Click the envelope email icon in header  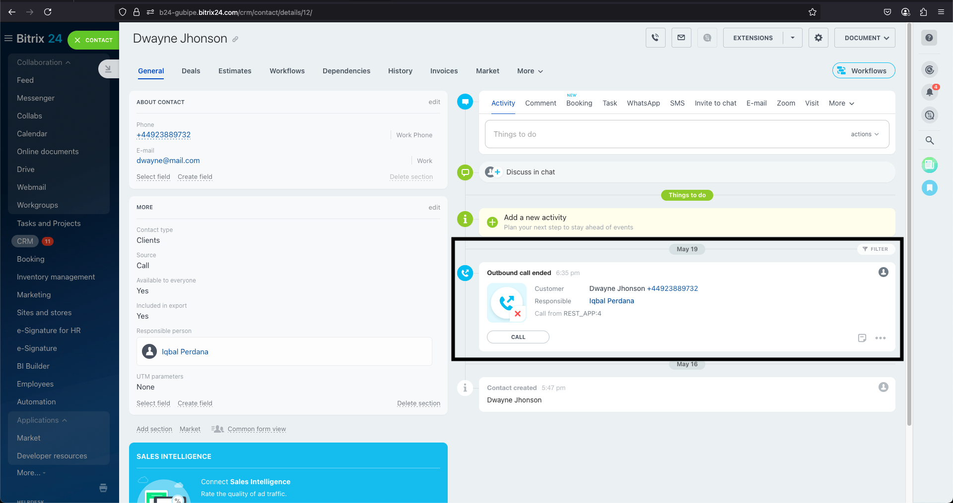tap(681, 38)
